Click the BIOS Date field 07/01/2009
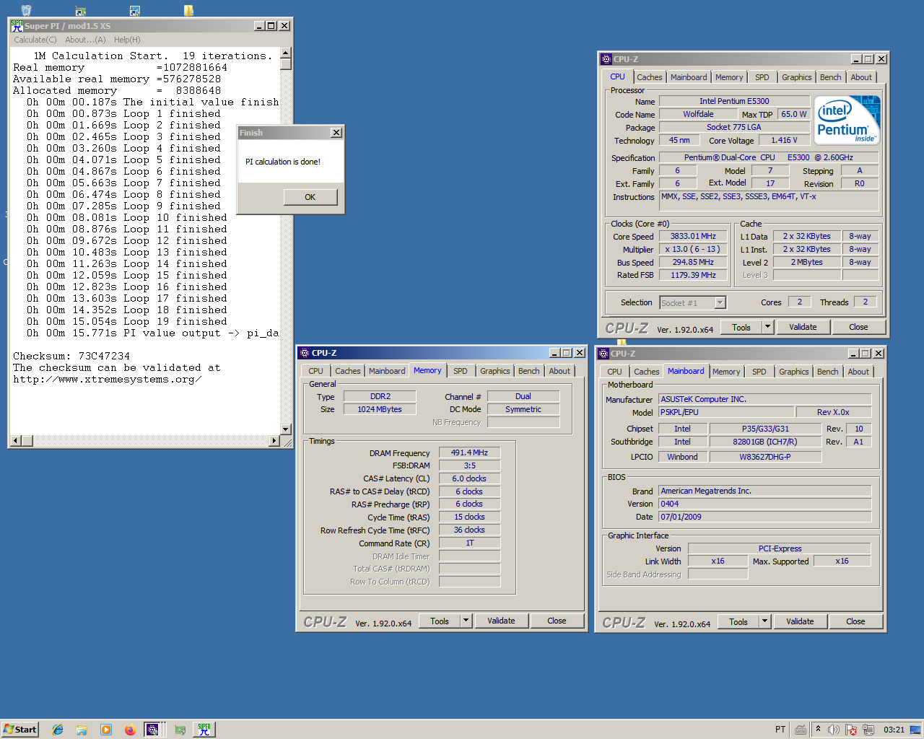The image size is (924, 739). click(764, 517)
